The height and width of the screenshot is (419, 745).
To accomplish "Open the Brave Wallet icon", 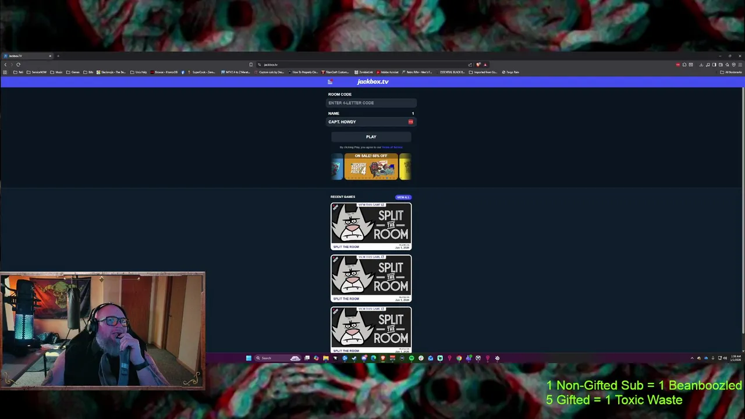I will 721,65.
